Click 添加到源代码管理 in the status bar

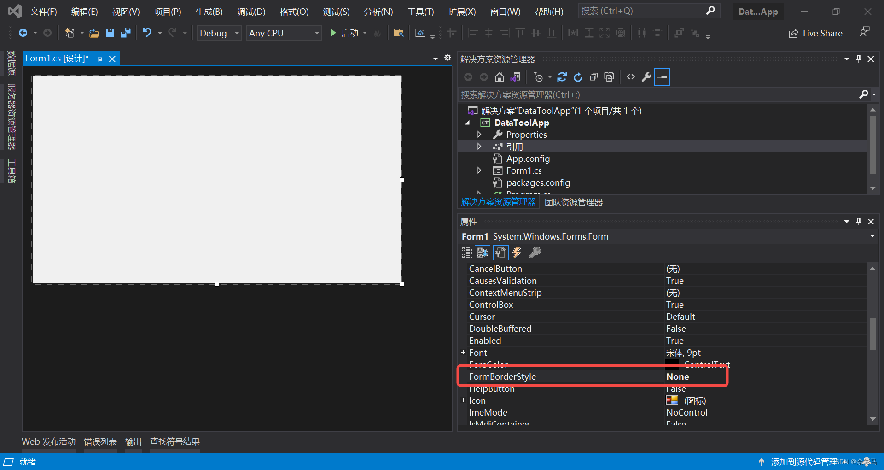(804, 462)
